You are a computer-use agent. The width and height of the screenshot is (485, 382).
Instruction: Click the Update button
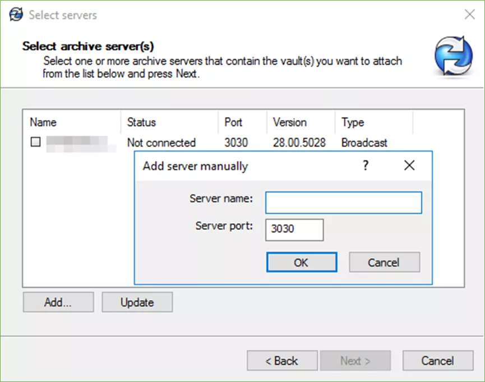point(137,302)
